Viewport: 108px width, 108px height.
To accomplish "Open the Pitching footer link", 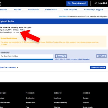I will pyautogui.click(x=57, y=107).
